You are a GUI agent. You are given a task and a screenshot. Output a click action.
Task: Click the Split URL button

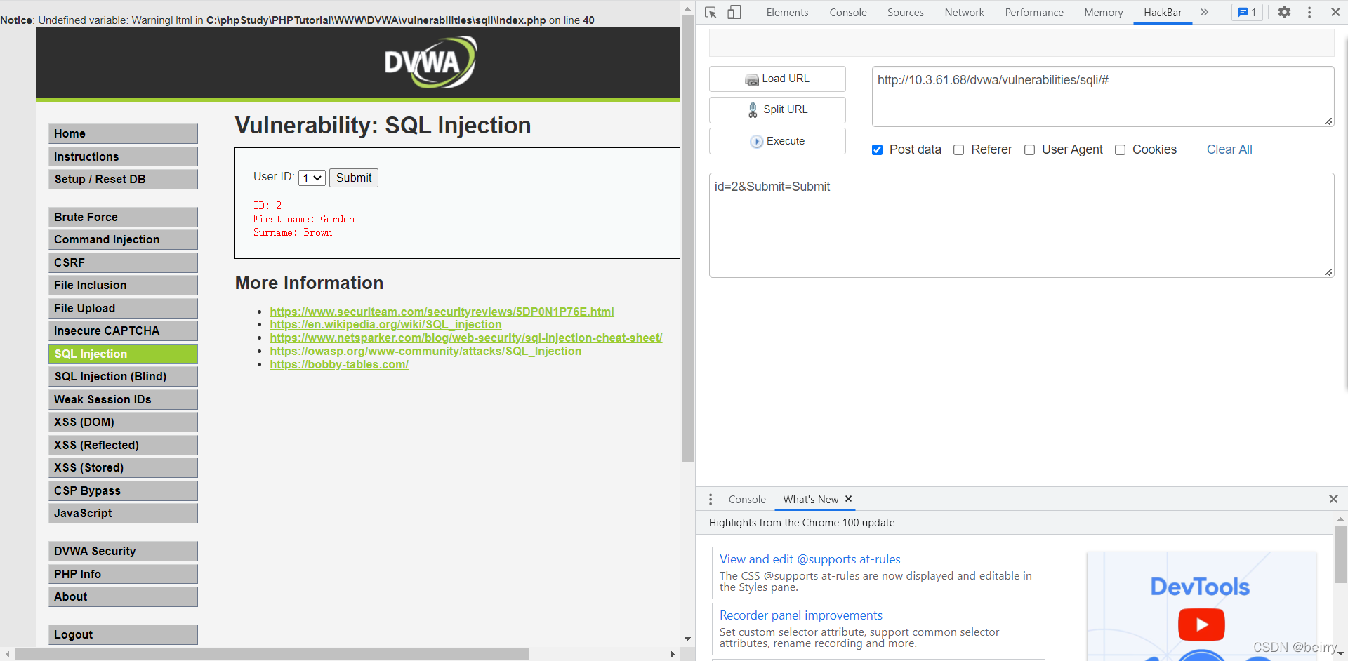(x=777, y=109)
